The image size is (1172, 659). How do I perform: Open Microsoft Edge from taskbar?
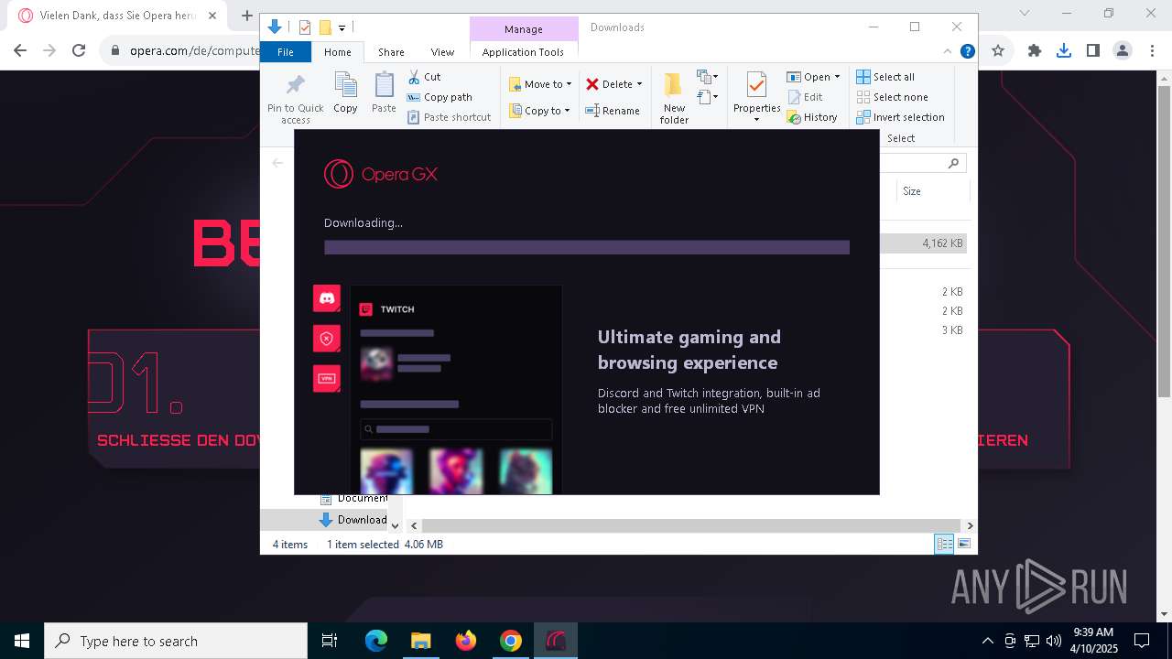[376, 641]
